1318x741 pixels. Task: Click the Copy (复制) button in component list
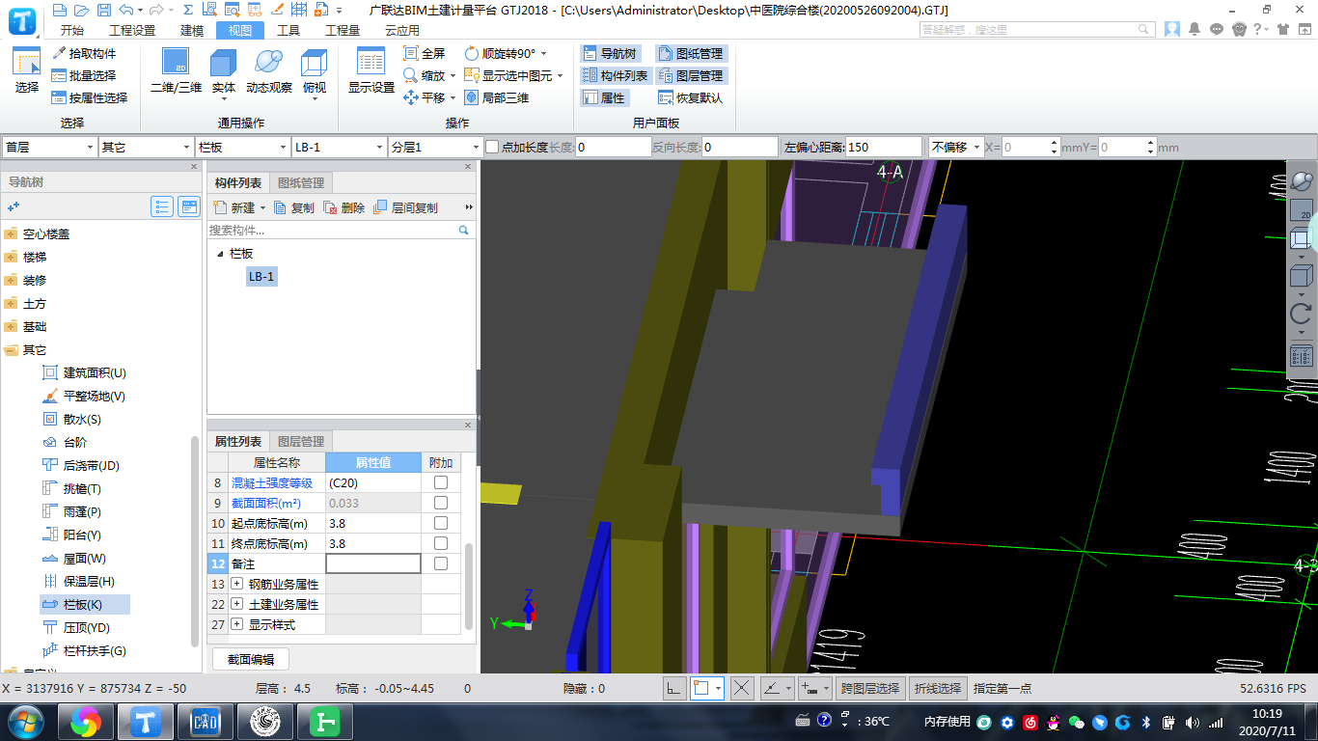coord(294,207)
